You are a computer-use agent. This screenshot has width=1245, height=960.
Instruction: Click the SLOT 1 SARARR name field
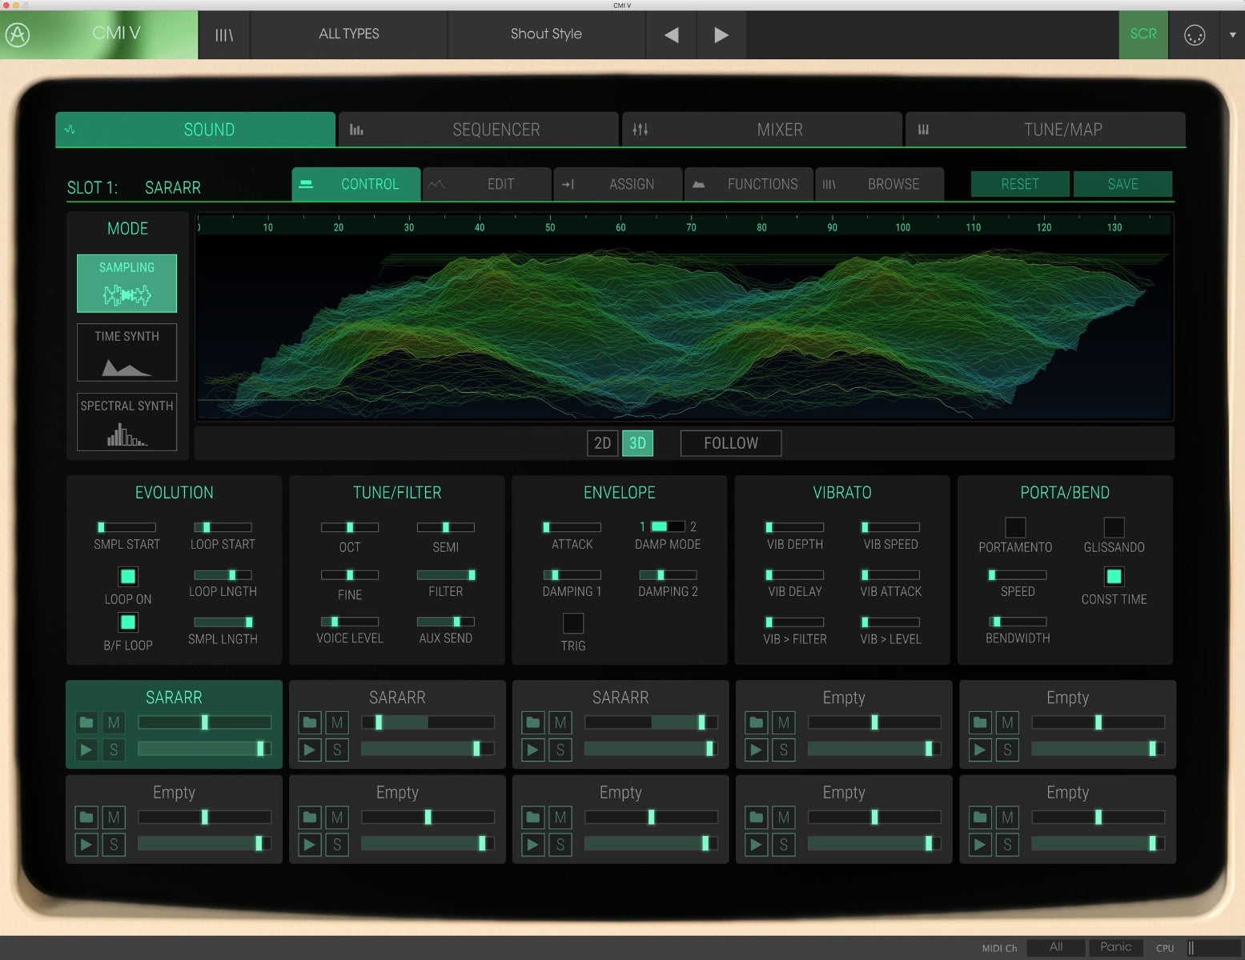pyautogui.click(x=173, y=188)
